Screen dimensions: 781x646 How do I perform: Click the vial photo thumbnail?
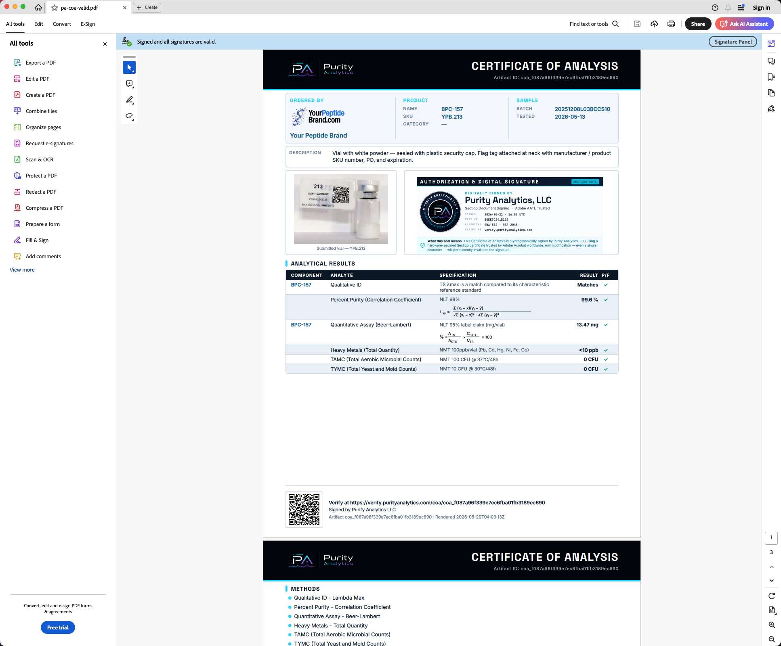pyautogui.click(x=341, y=209)
